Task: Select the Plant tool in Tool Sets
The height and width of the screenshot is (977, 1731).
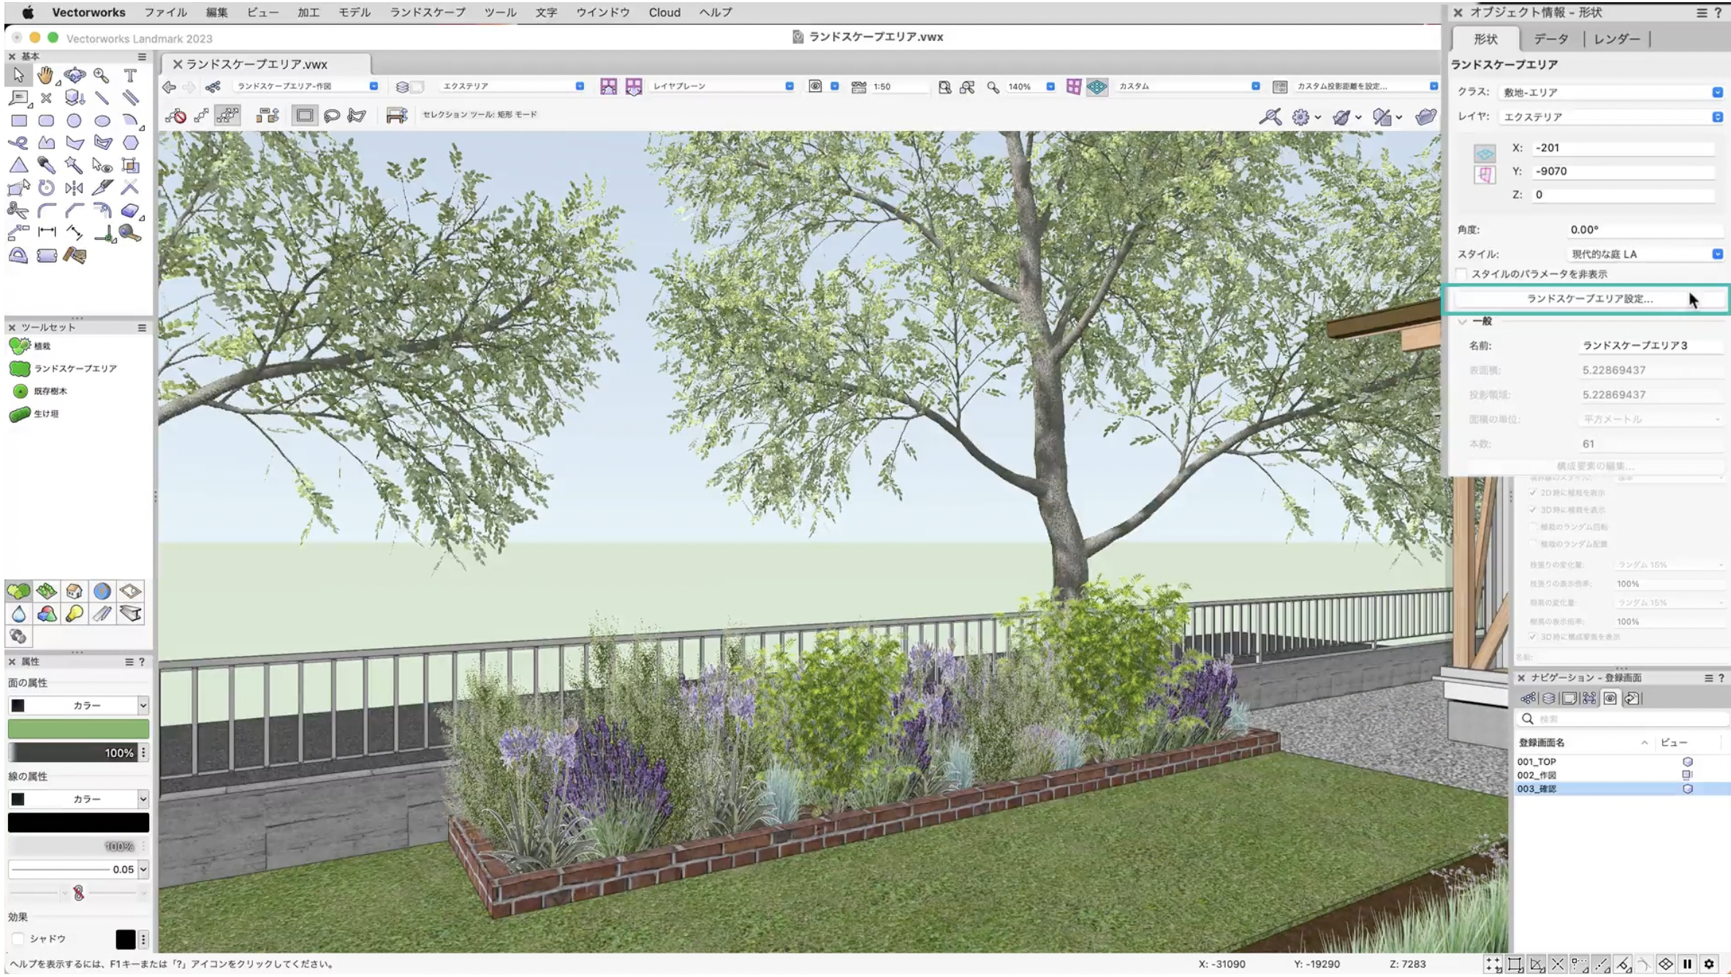Action: click(31, 346)
